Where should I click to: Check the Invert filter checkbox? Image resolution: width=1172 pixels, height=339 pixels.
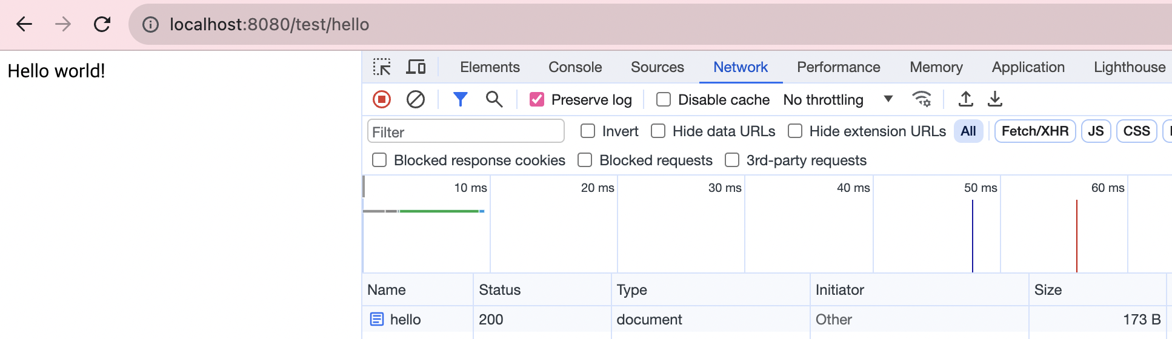tap(588, 131)
